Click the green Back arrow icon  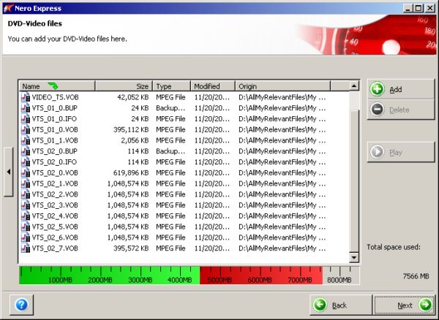tap(320, 305)
